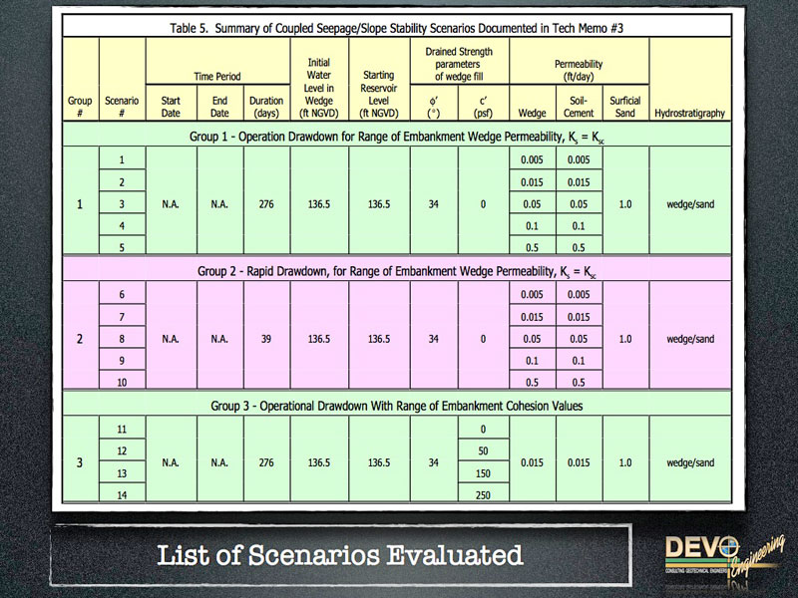
Task: Click the 'List of Scenarios Evaluated' title
Action: click(339, 554)
